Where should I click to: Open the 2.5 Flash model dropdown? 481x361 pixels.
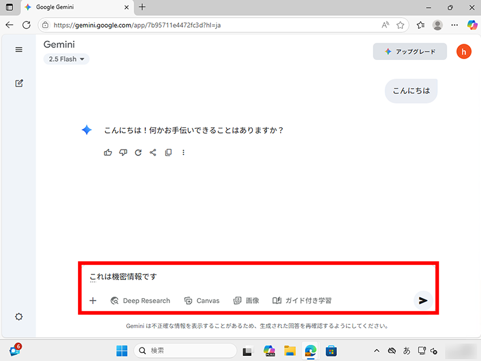pos(66,59)
